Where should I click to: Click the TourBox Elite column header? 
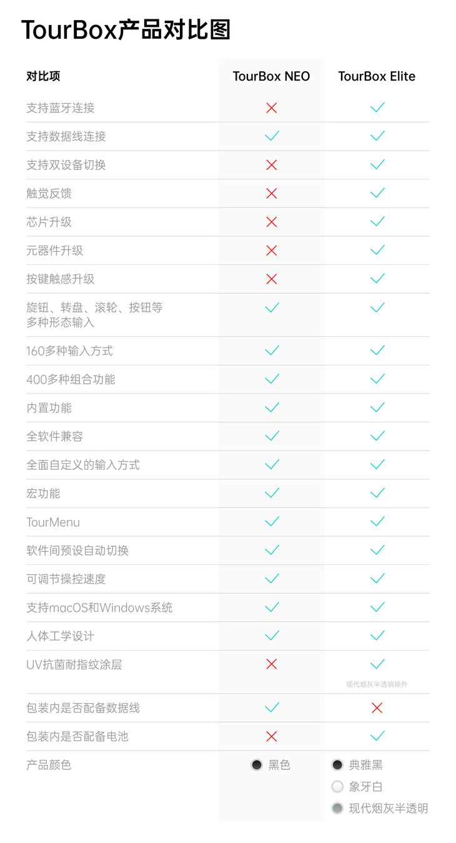click(377, 76)
